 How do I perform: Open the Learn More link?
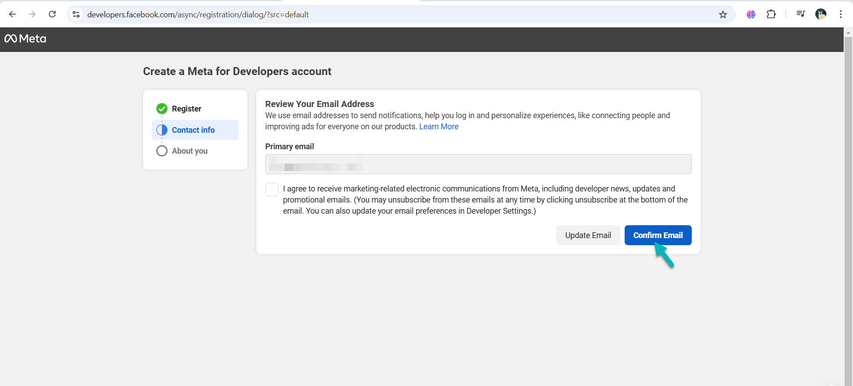(x=438, y=127)
